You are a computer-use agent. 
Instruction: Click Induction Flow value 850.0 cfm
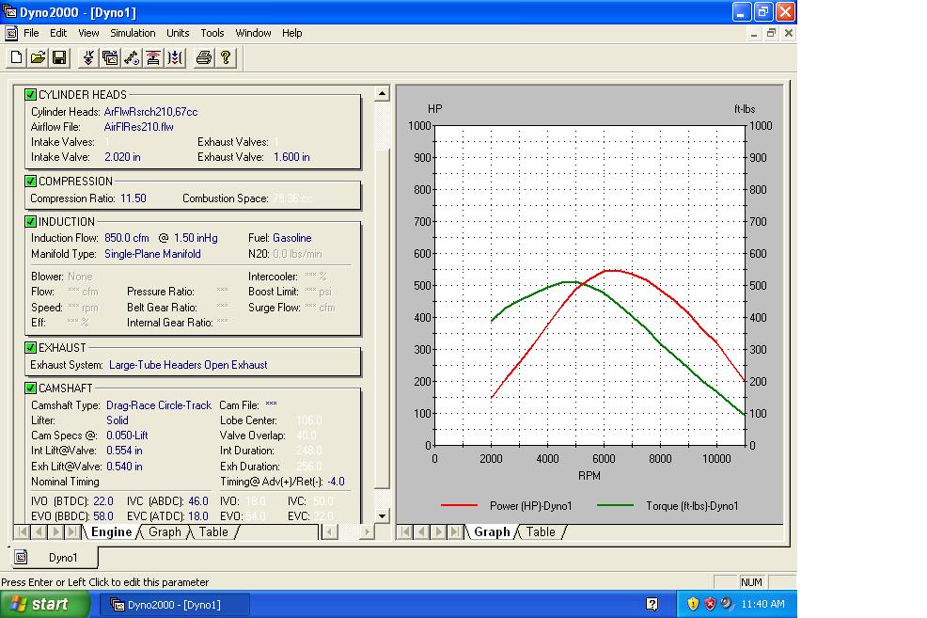click(x=127, y=238)
